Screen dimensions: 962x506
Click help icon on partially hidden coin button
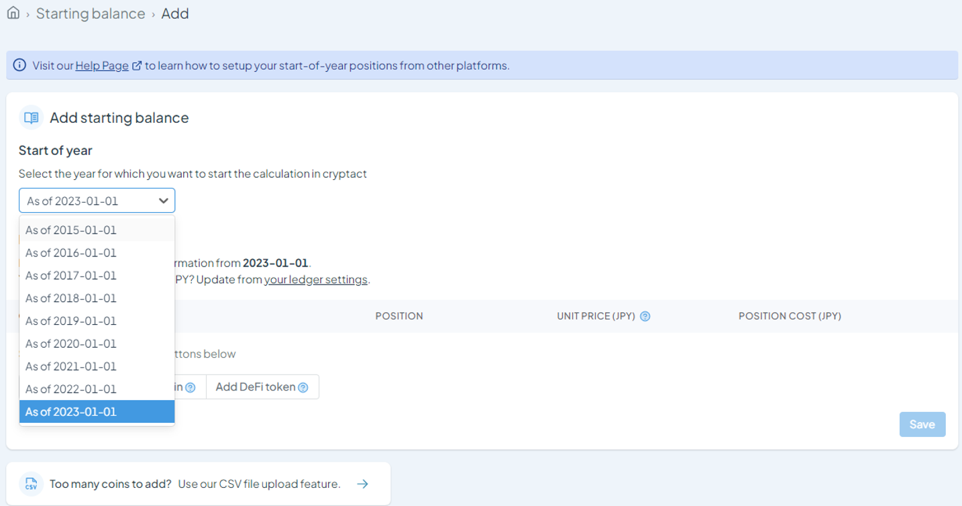(191, 387)
